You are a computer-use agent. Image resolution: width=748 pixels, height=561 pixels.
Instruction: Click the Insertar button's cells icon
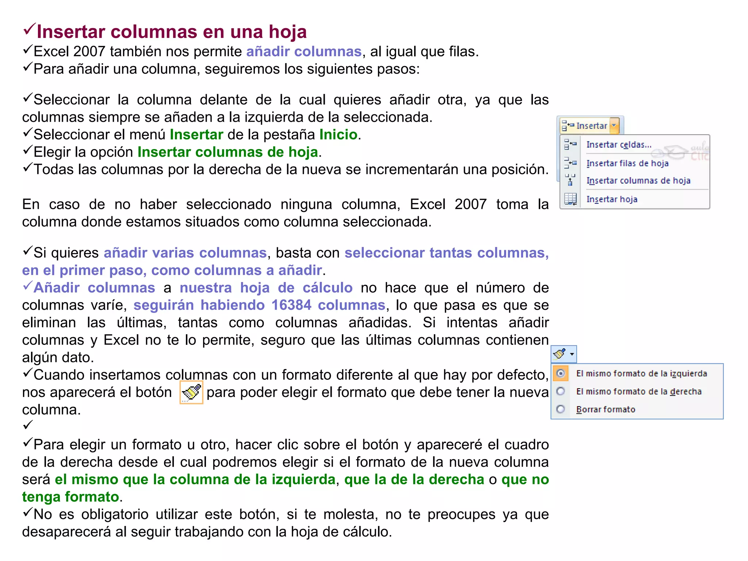568,126
